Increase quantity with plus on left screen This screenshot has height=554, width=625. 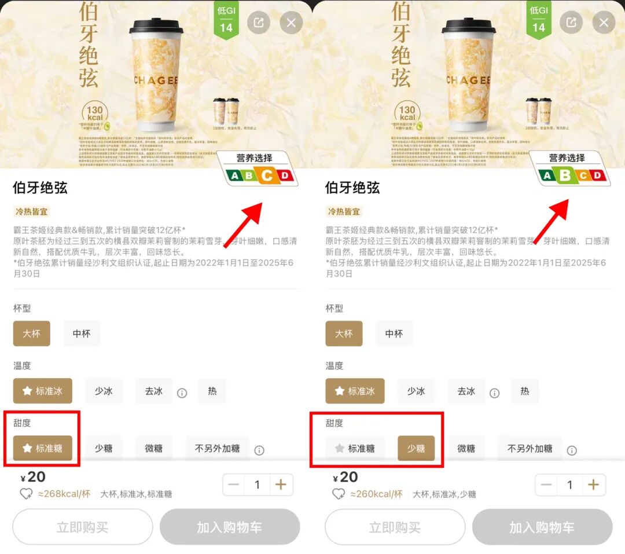[x=281, y=485]
